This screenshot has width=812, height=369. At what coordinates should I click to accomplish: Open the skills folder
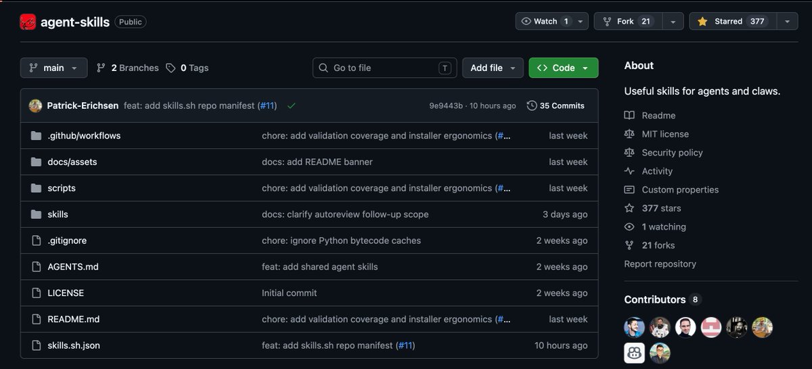tap(58, 214)
